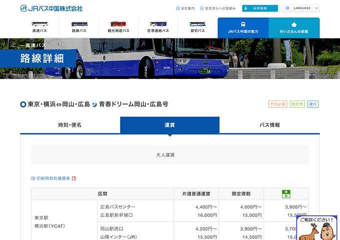Select the 運賃 tab
The height and width of the screenshot is (240, 340).
(169, 125)
